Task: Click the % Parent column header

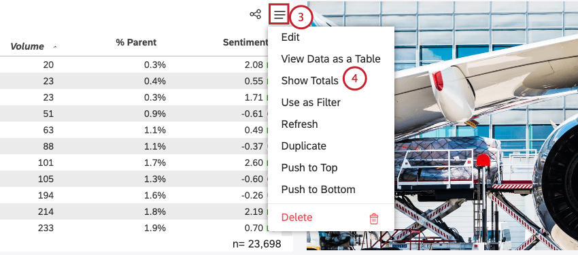Action: tap(136, 42)
